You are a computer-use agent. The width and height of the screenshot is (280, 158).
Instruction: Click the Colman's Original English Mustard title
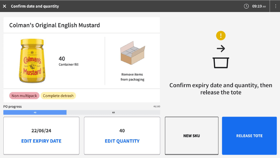[55, 25]
